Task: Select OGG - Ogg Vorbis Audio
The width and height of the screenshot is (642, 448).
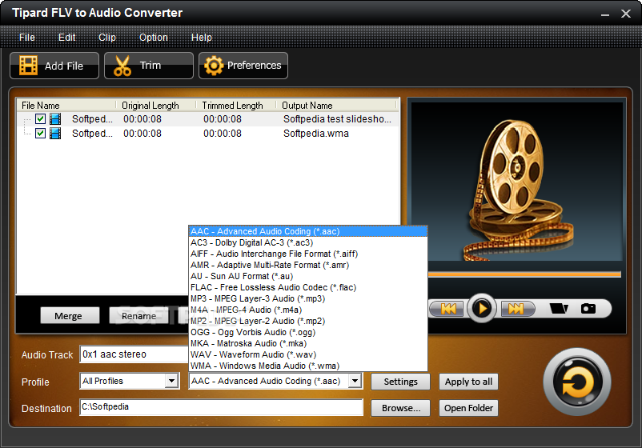Action: coord(308,332)
